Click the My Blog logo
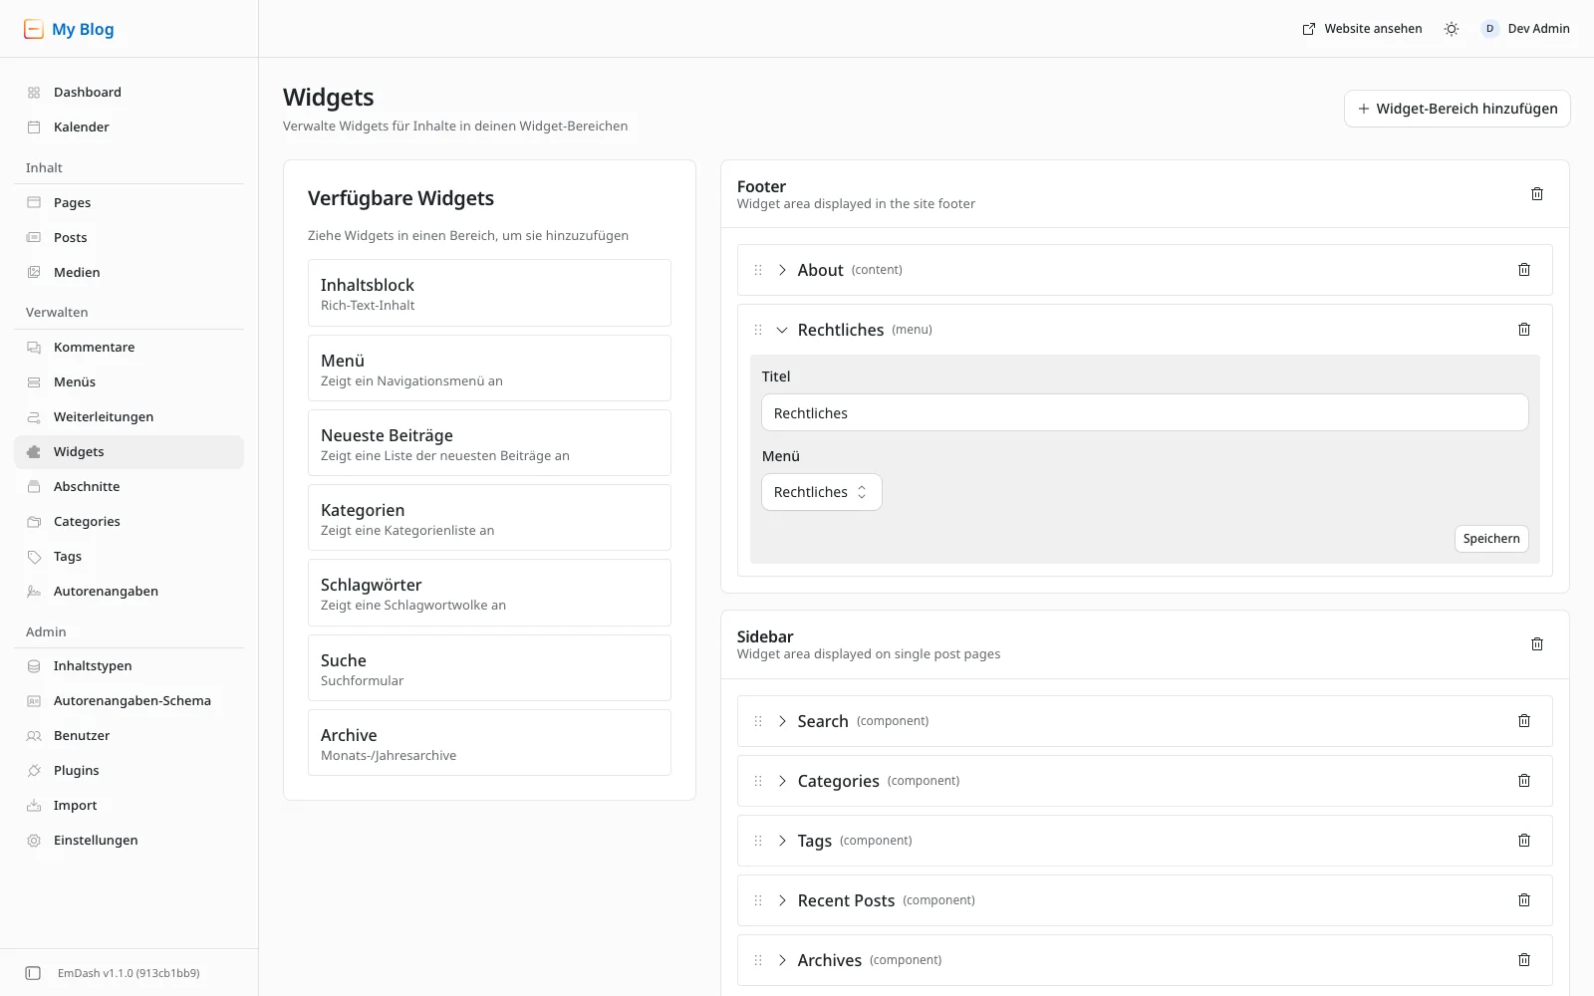The width and height of the screenshot is (1594, 996). (69, 29)
